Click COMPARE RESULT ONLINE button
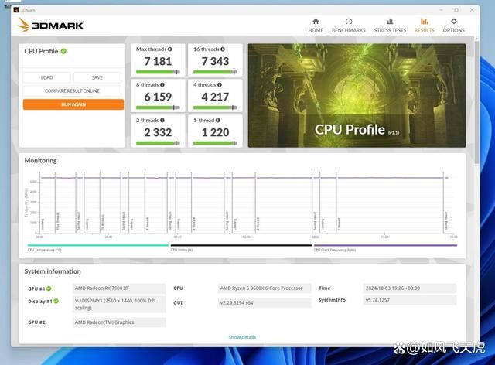The height and width of the screenshot is (365, 495). click(73, 90)
